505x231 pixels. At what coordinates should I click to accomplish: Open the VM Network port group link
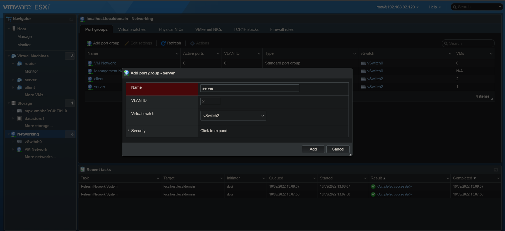tap(105, 63)
